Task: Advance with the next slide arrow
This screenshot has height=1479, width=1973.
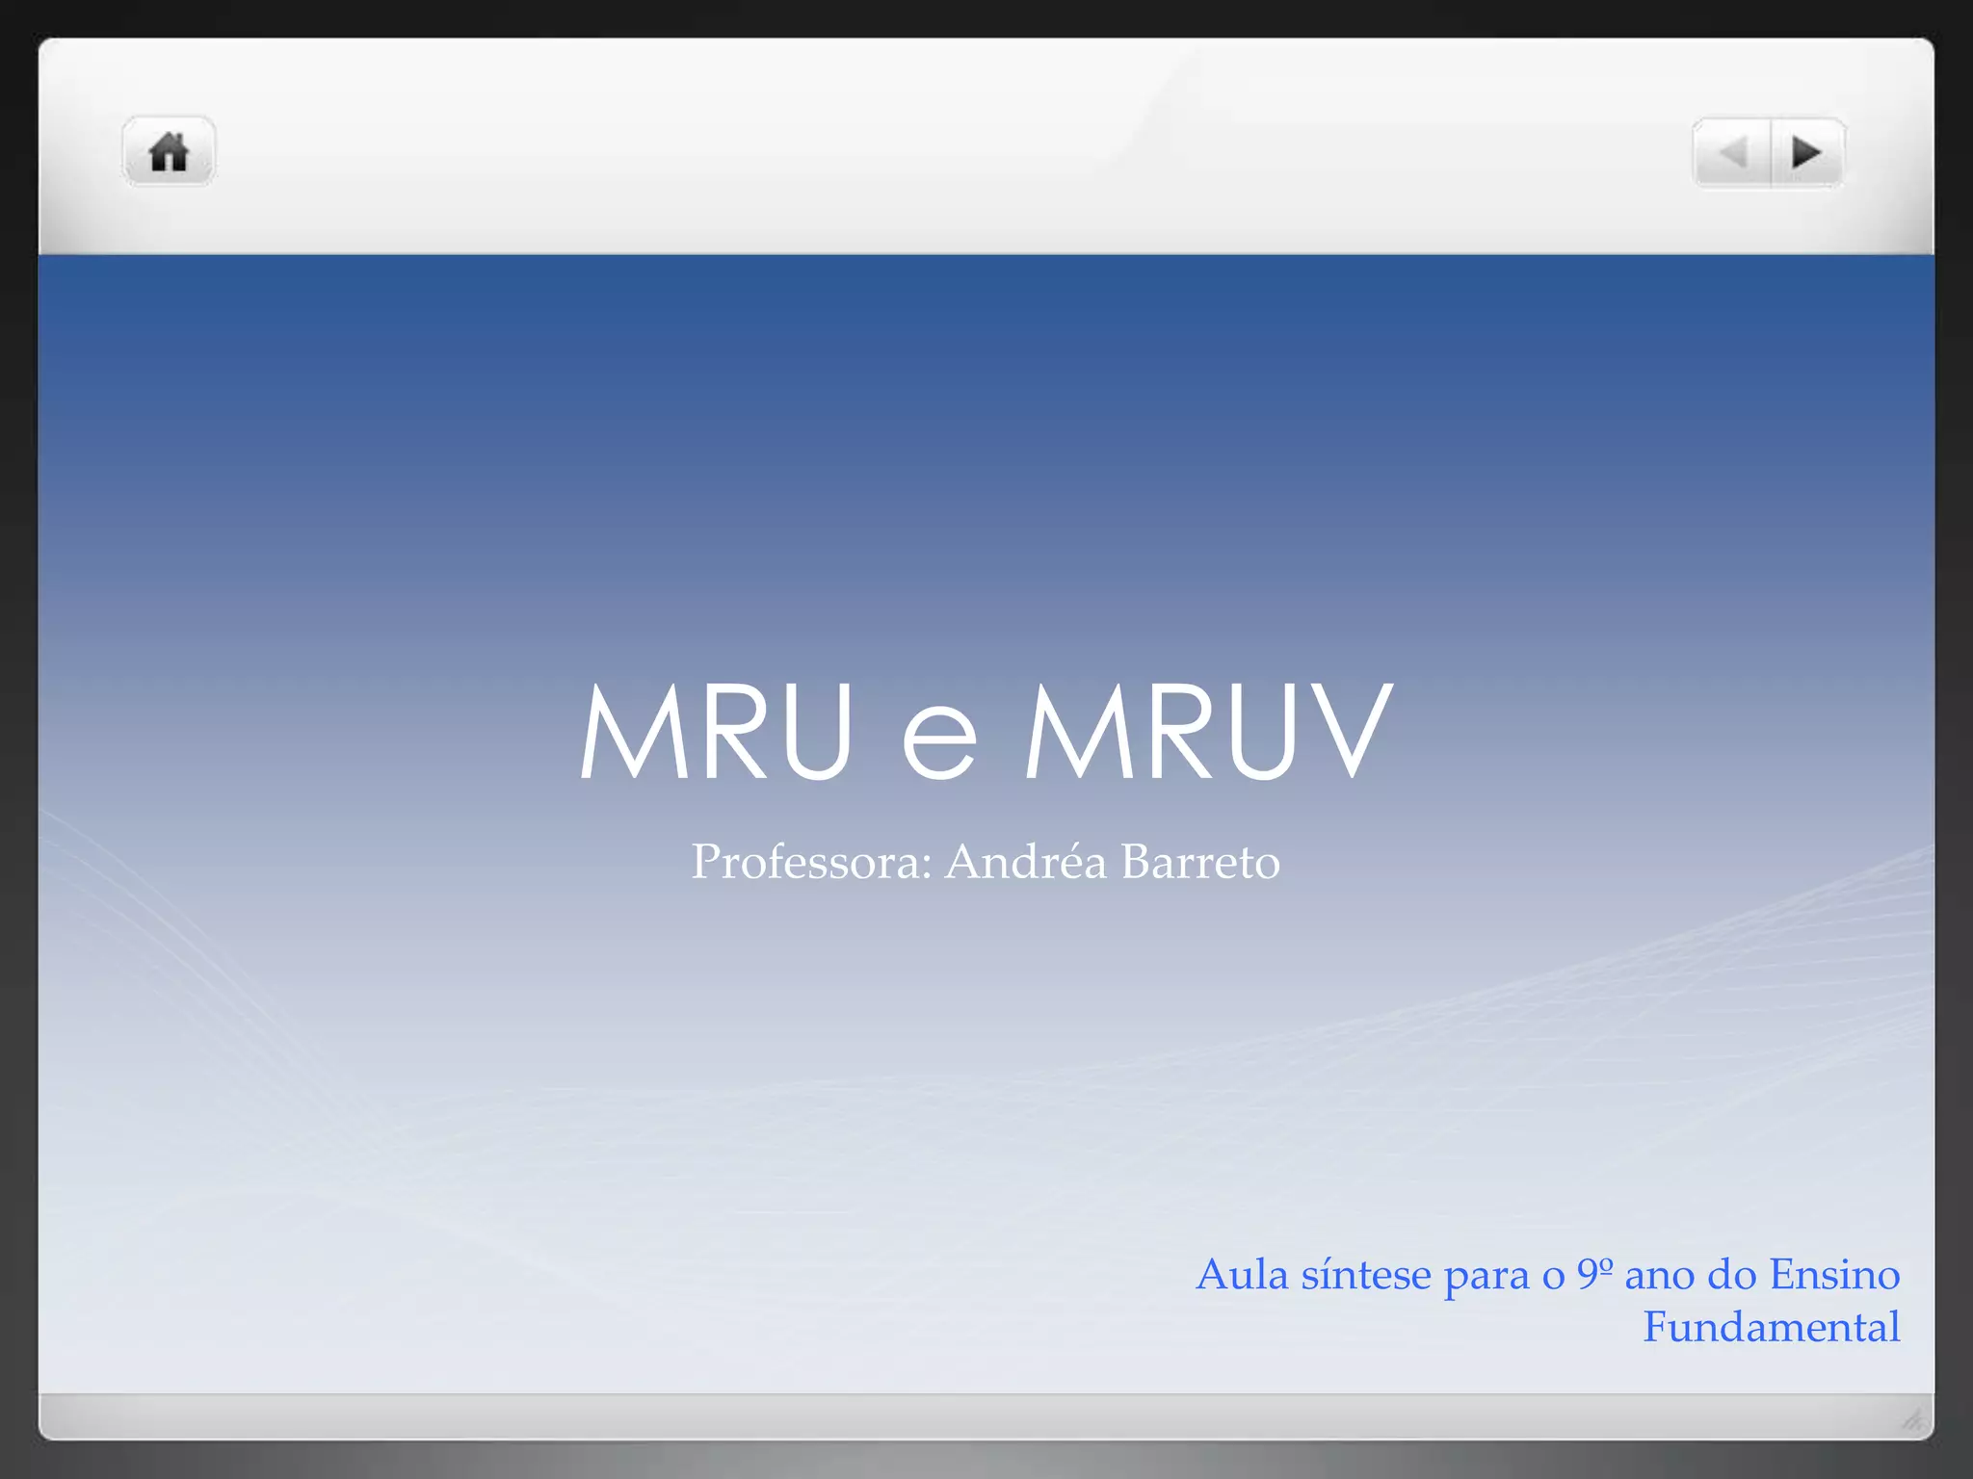Action: click(1807, 153)
